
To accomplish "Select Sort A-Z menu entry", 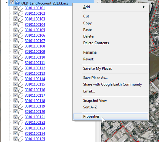I will [115, 107].
